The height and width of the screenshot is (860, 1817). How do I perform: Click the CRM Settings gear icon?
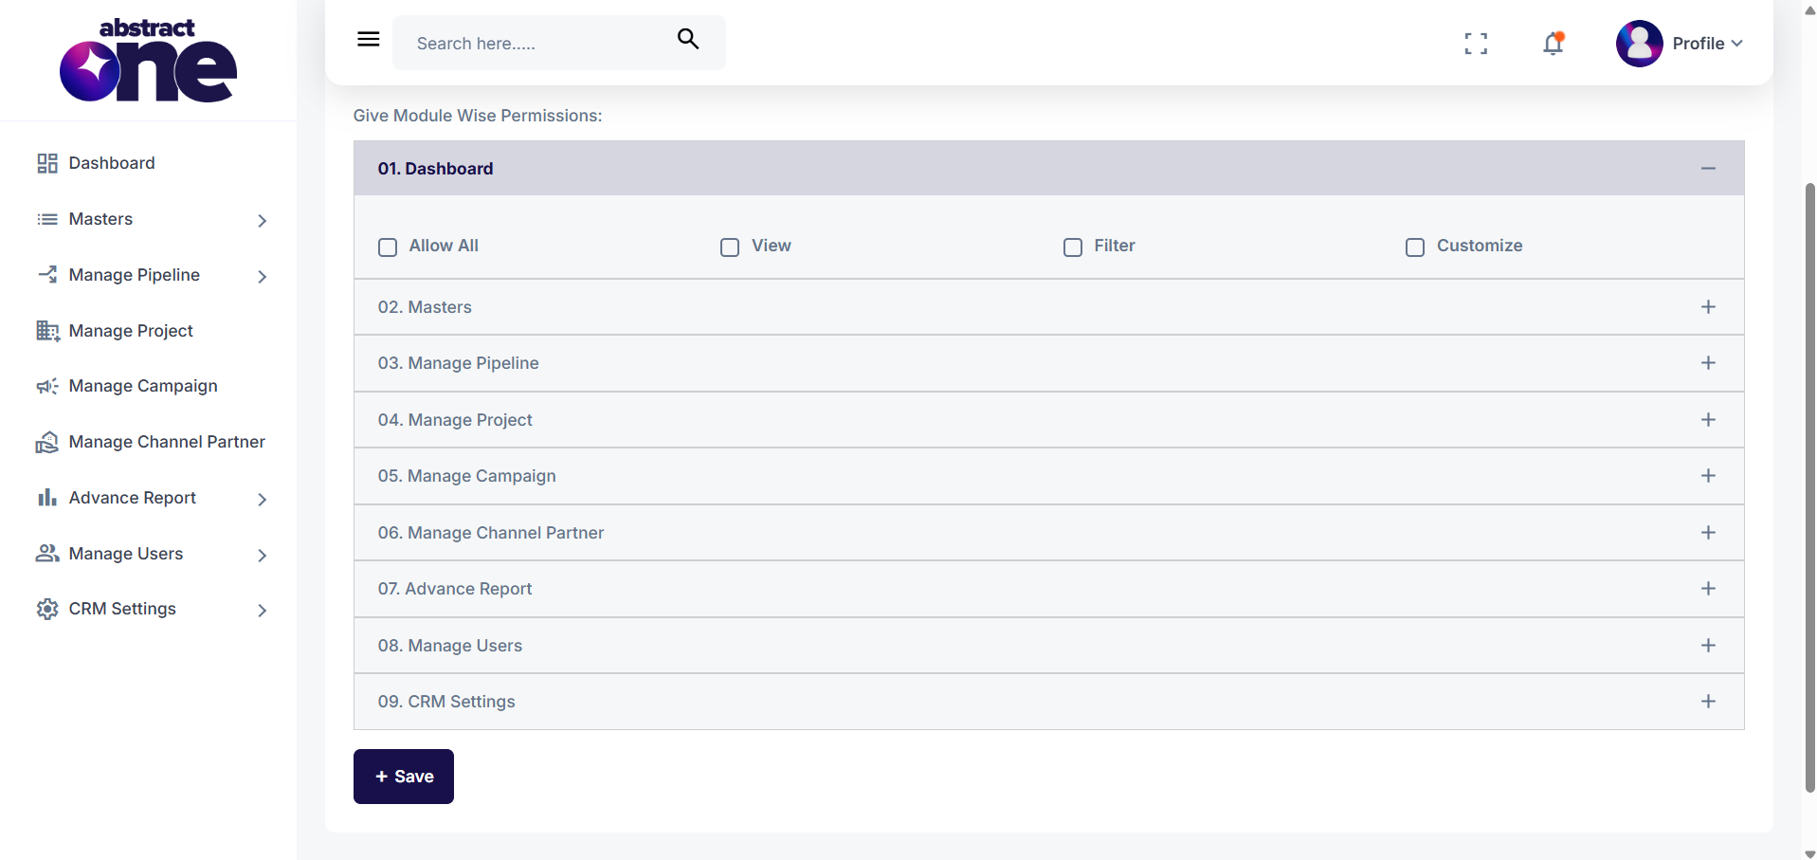(47, 609)
